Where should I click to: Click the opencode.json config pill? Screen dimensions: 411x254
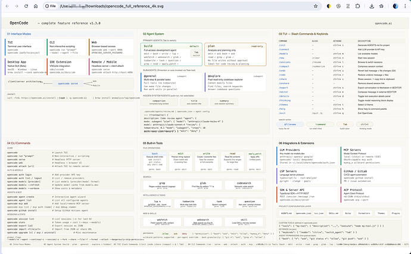(304, 213)
